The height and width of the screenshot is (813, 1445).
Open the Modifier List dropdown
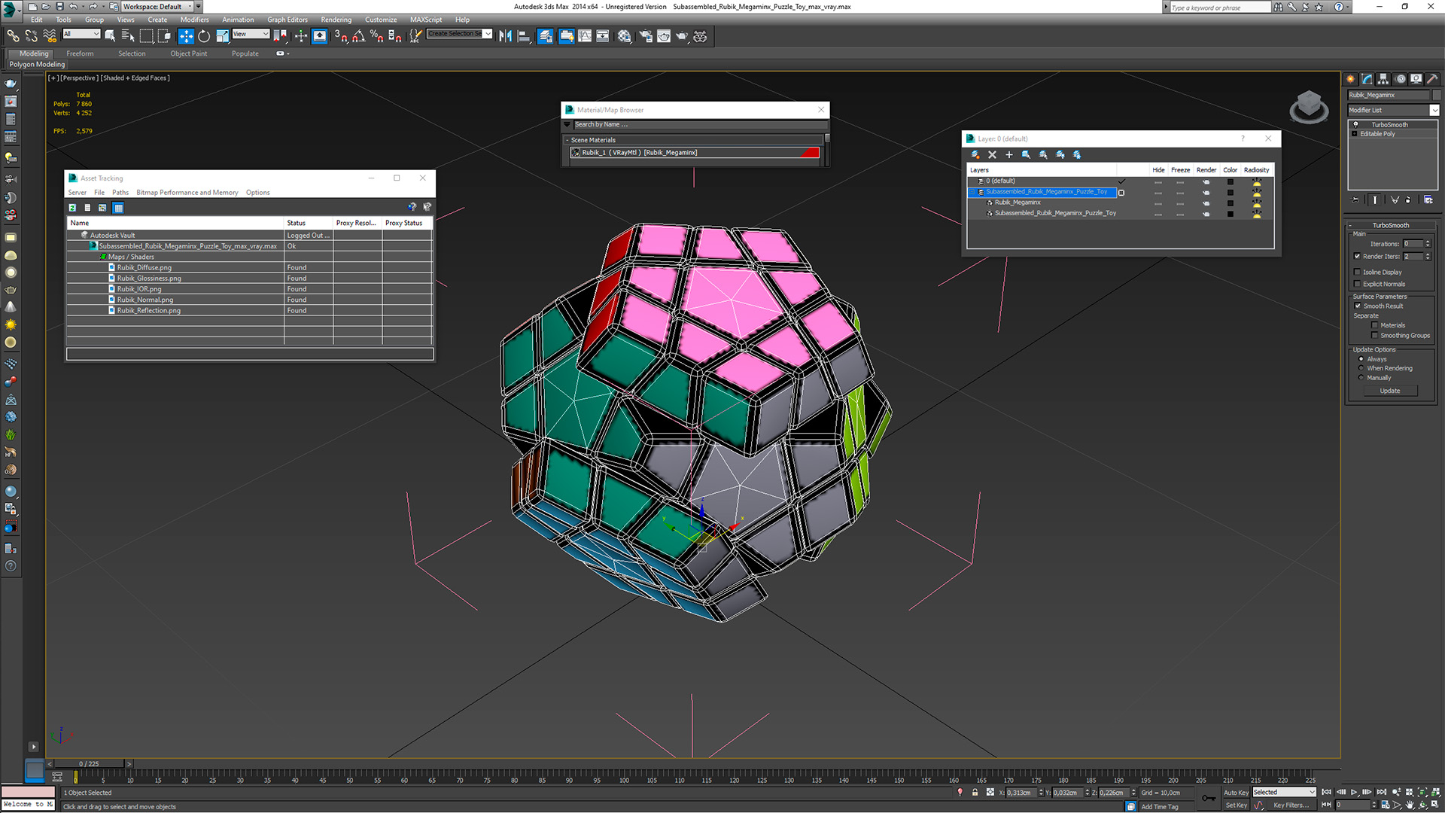(x=1434, y=111)
